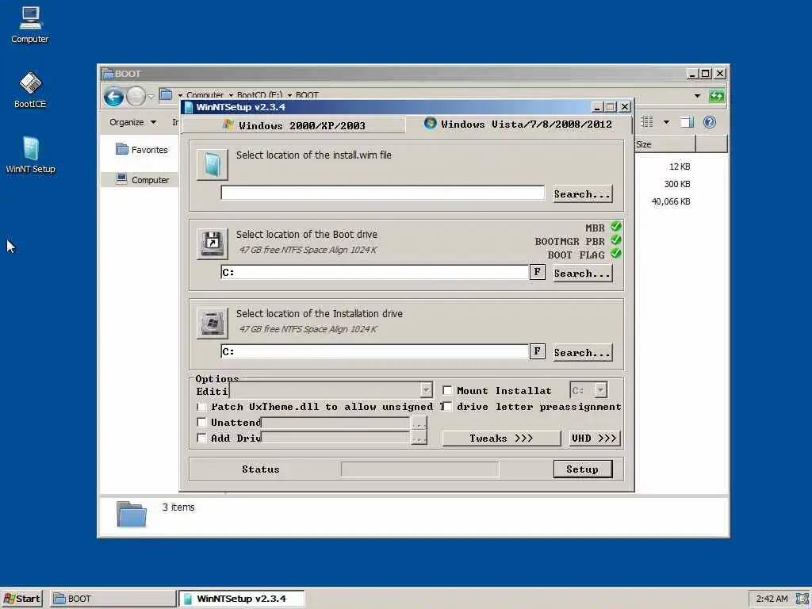Expand address bar history dropdown in explorer
The height and width of the screenshot is (609, 812).
[x=697, y=96]
